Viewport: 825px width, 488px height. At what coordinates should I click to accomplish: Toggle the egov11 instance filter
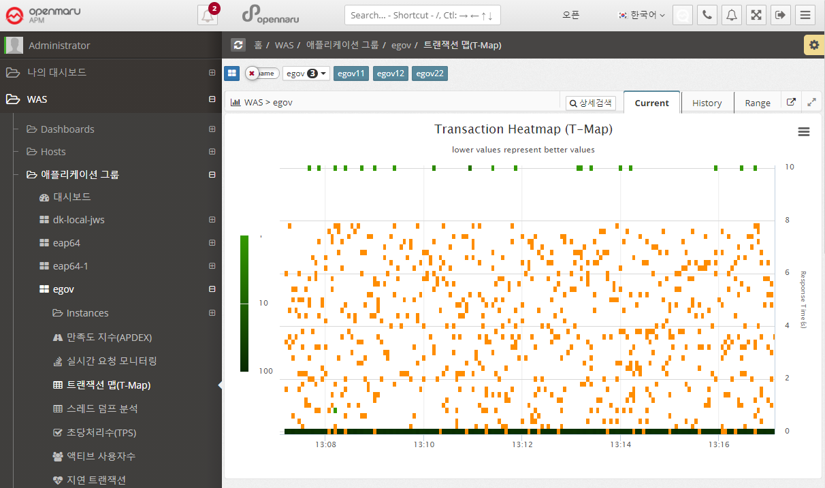pyautogui.click(x=351, y=74)
